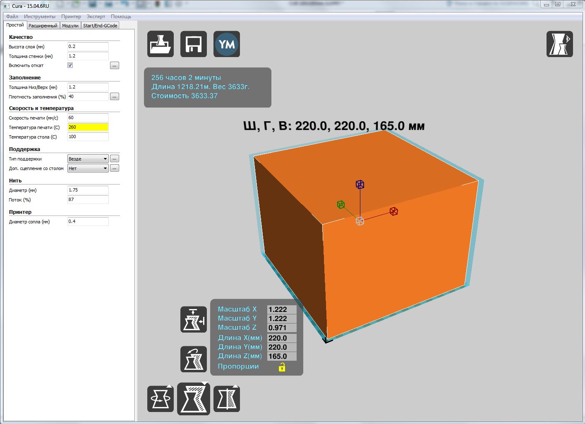The height and width of the screenshot is (424, 585).
Task: Click the Масштаб X value field
Action: point(282,309)
